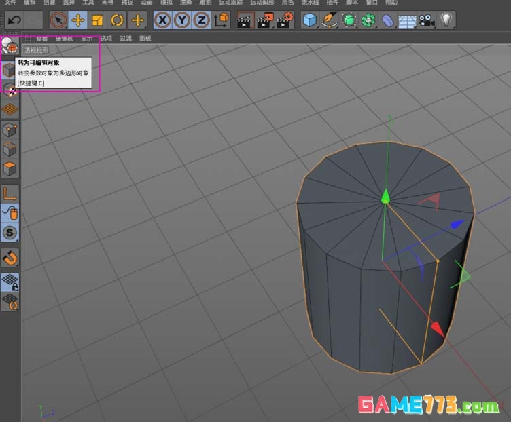The image size is (511, 422).
Task: Open the Camera object palette
Action: (427, 20)
